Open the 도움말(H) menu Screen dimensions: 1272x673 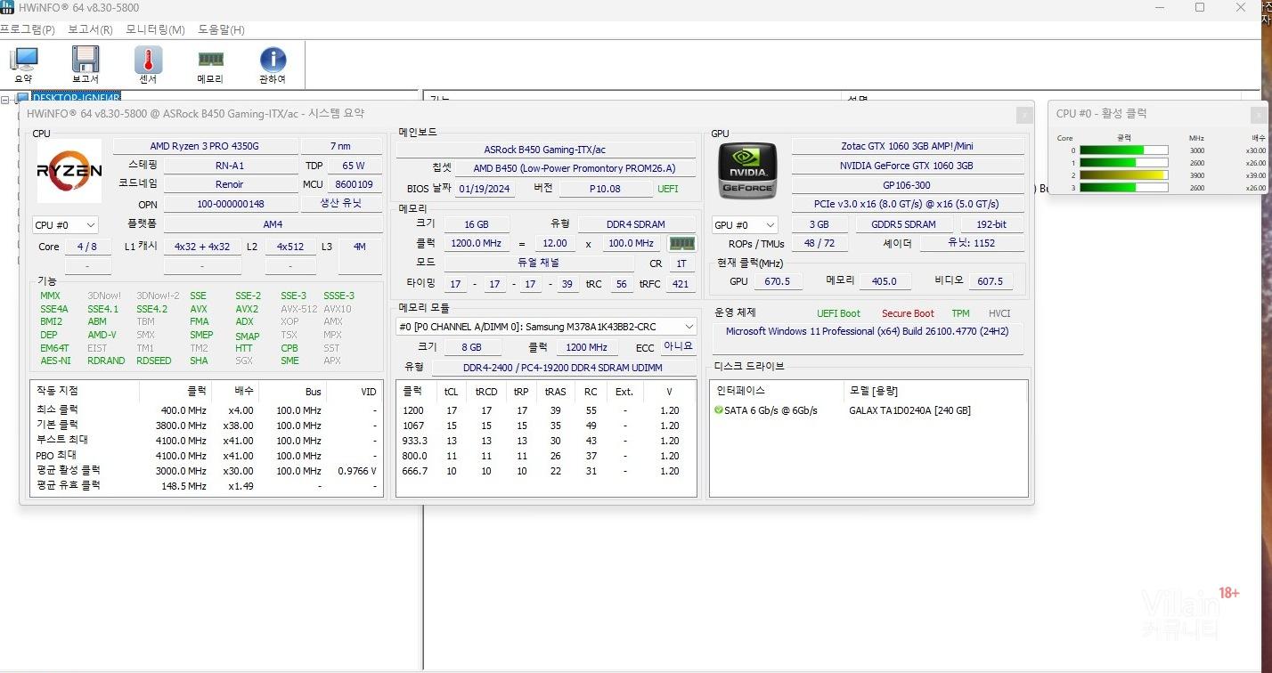coord(221,29)
